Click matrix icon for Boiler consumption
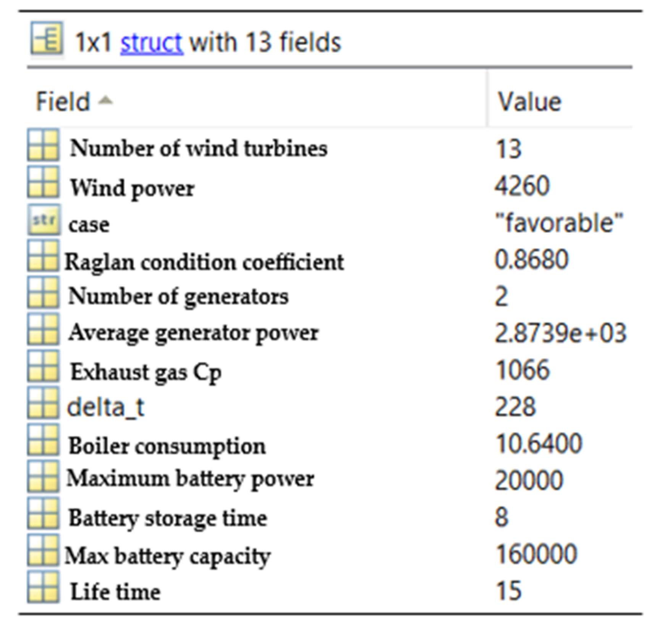Screen dimensions: 655x629 pos(44,440)
